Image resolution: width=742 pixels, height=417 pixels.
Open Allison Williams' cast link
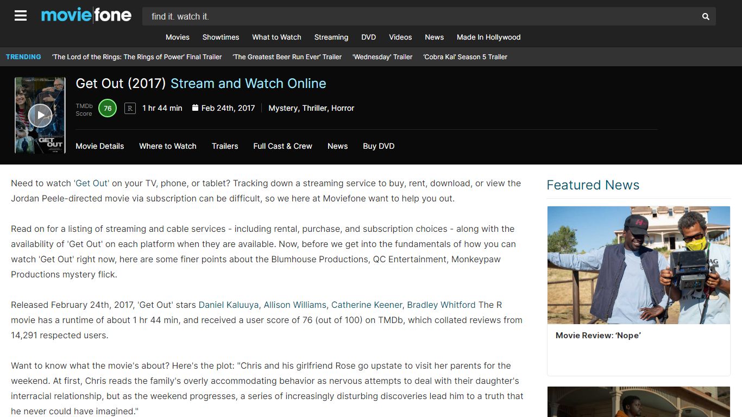point(295,305)
